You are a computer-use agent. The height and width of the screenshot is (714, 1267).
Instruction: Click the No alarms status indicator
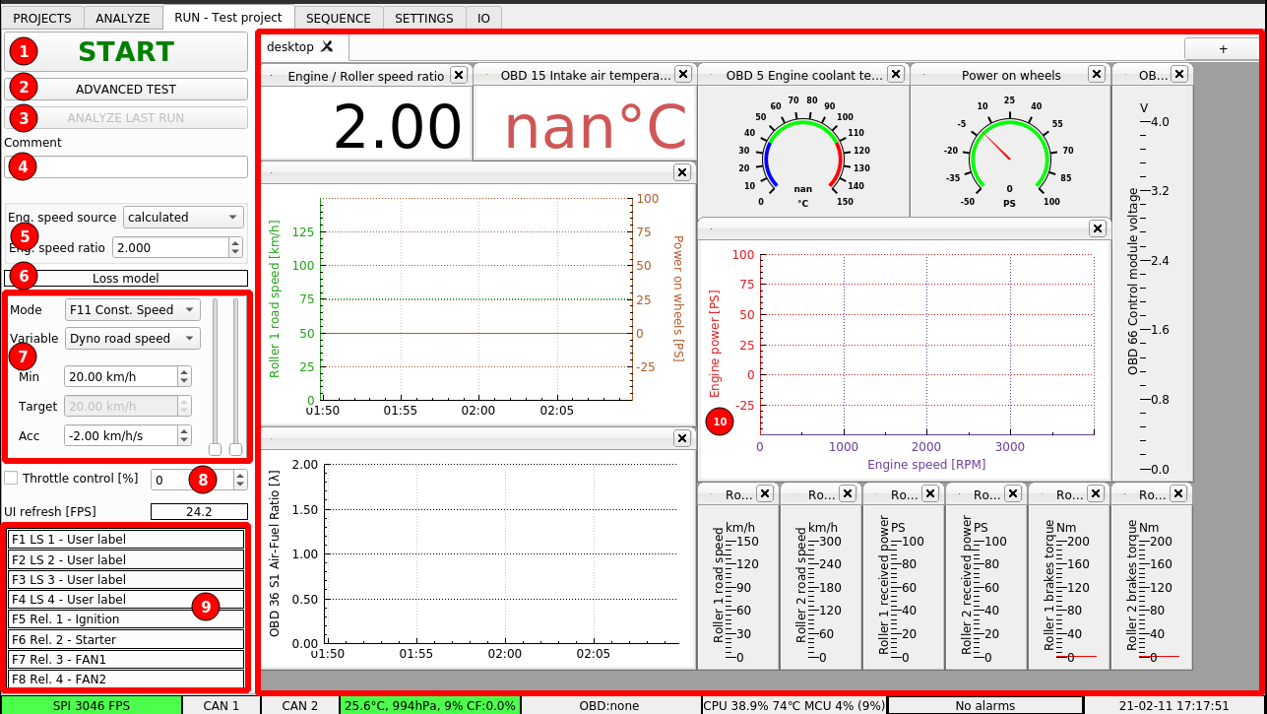985,705
